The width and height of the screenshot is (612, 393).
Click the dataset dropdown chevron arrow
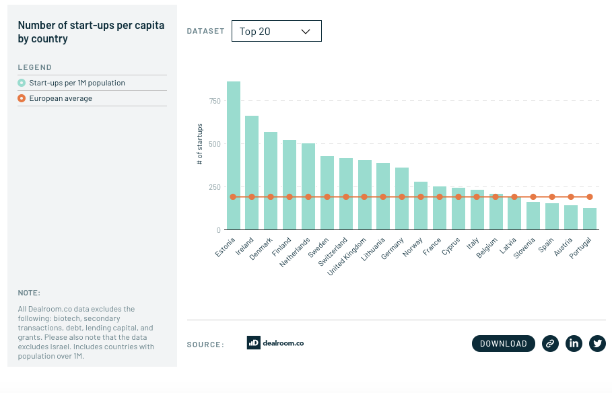[x=306, y=31]
